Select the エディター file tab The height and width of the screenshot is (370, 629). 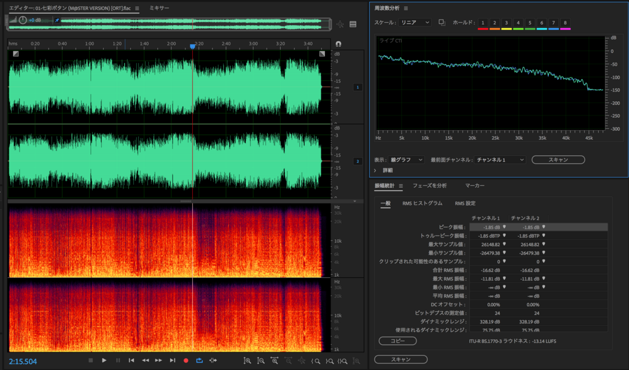tap(70, 8)
